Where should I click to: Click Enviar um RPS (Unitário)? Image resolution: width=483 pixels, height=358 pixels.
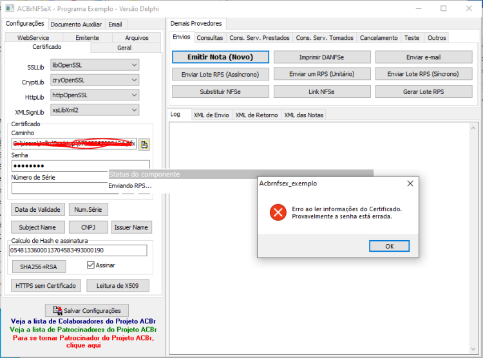[322, 74]
